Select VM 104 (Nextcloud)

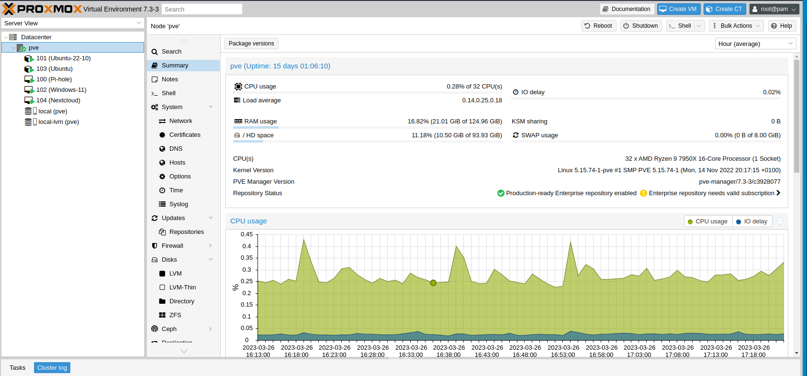tap(58, 100)
